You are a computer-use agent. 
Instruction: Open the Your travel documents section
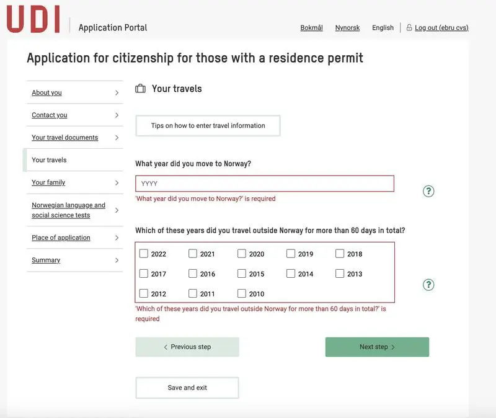tap(64, 138)
